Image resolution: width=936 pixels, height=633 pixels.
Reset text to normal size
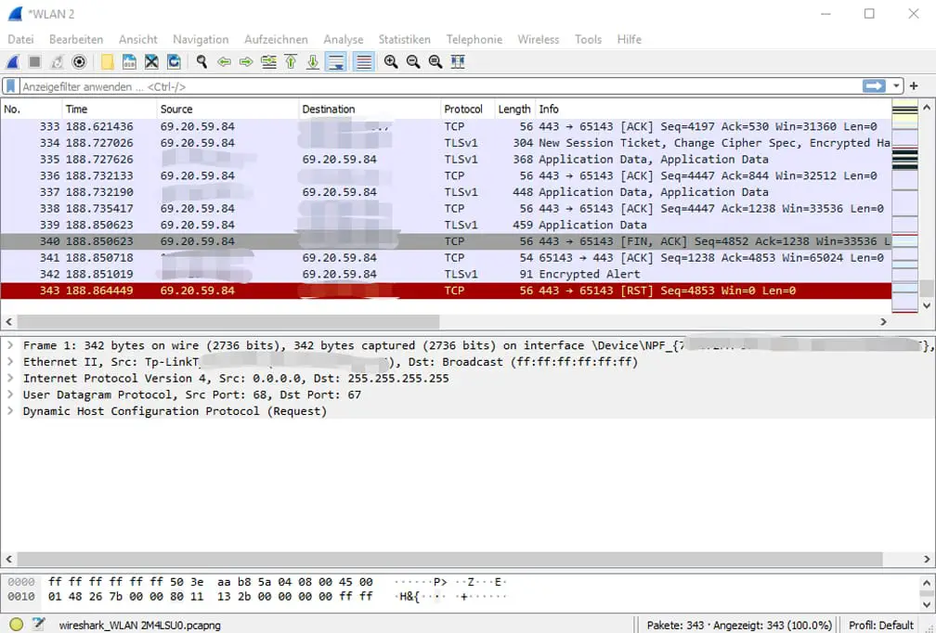click(x=435, y=61)
